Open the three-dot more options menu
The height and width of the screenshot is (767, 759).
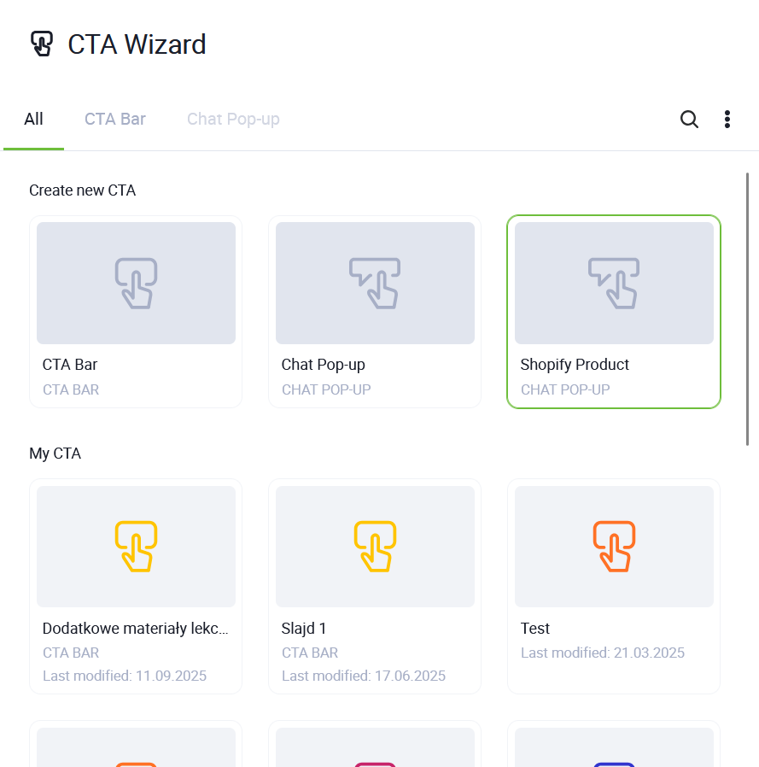pos(727,120)
